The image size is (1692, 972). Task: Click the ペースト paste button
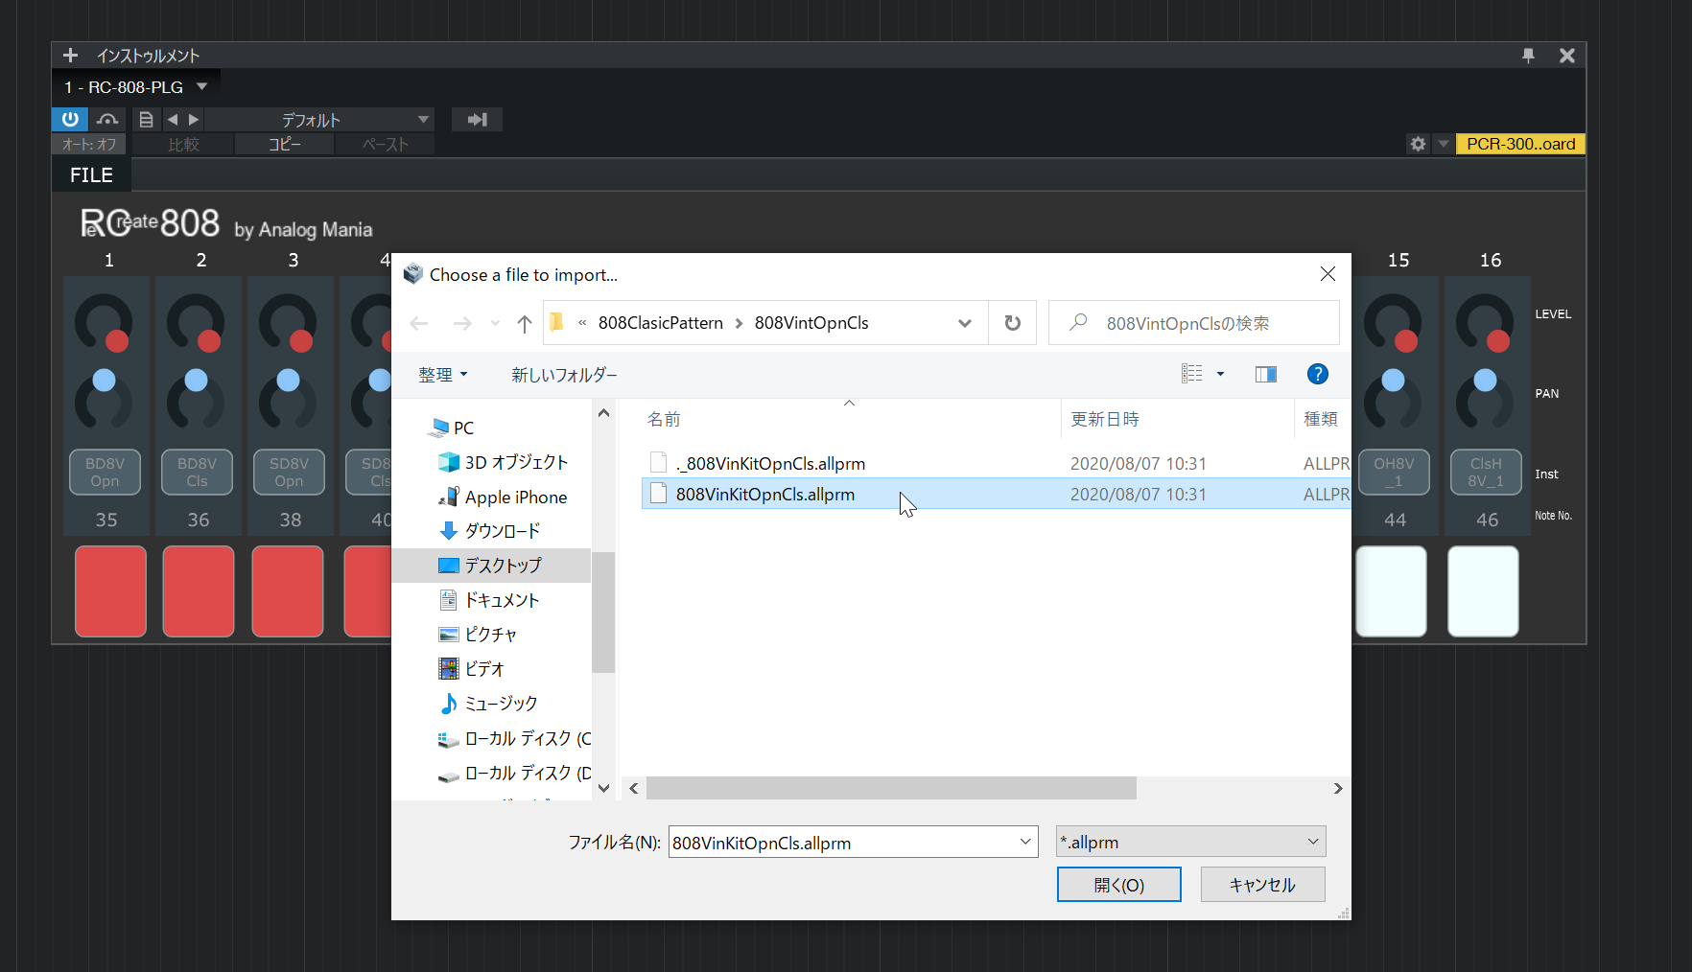click(x=385, y=144)
